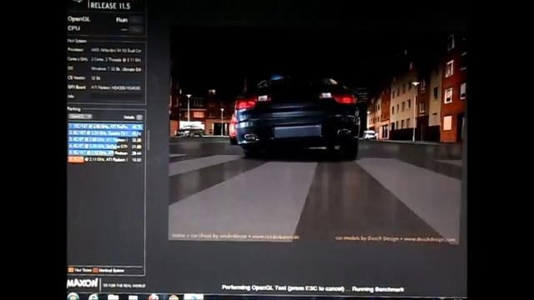Select ranking row 2, 8C/16T Quadro FX
Viewport: 534px width, 300px height.
pos(106,133)
